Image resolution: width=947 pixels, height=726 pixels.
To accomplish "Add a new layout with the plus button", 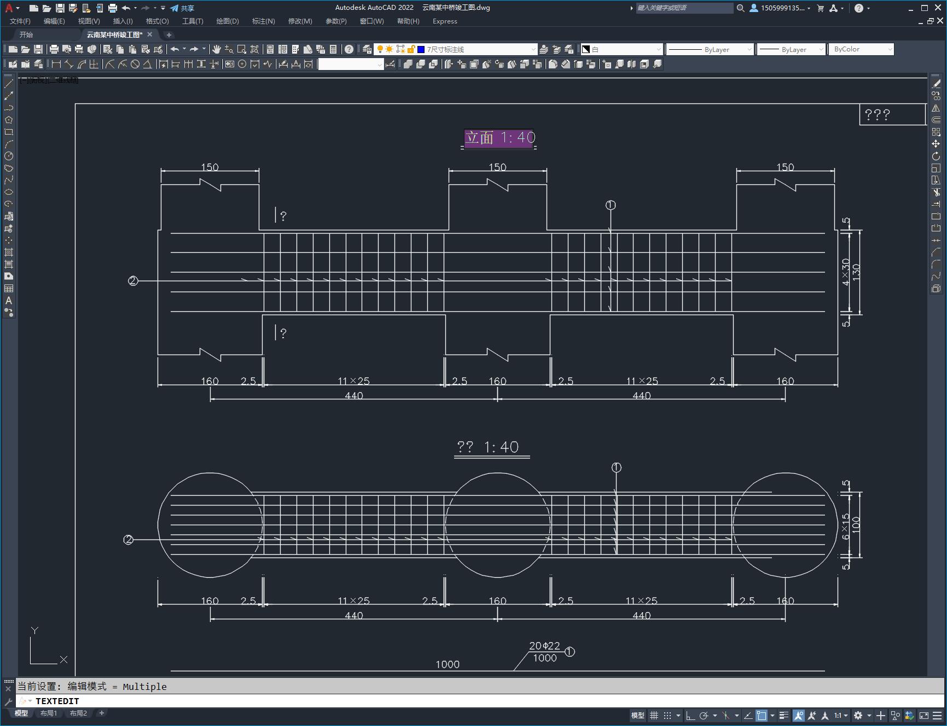I will click(102, 713).
